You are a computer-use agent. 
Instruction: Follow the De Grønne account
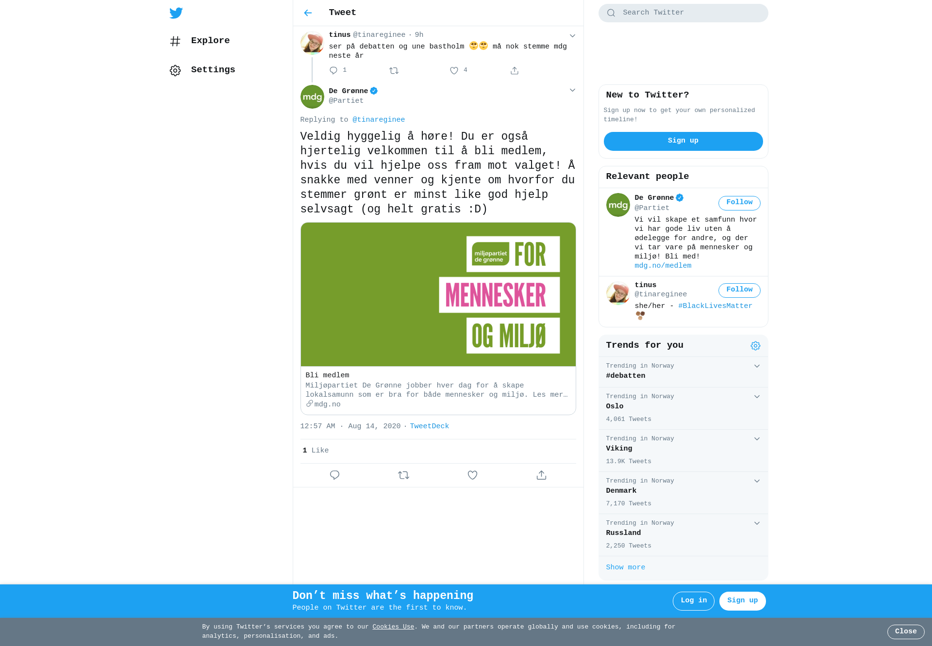[739, 203]
